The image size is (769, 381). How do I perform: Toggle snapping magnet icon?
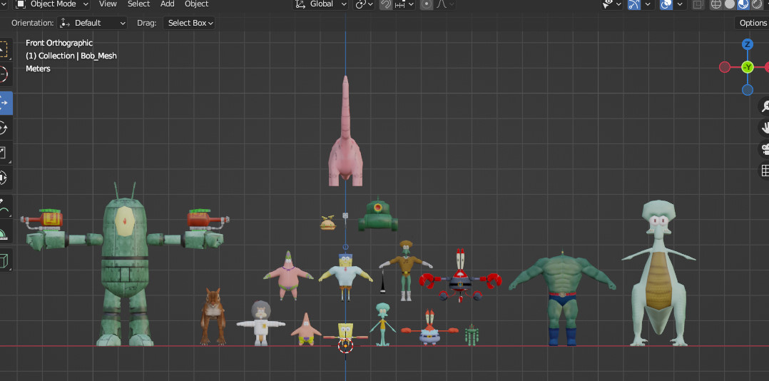tap(386, 4)
